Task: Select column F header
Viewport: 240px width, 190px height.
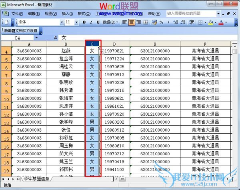Action: pyautogui.click(x=205, y=44)
